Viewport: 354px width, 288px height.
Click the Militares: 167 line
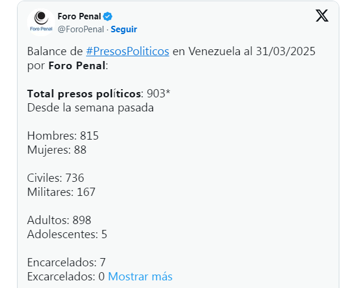tap(61, 192)
